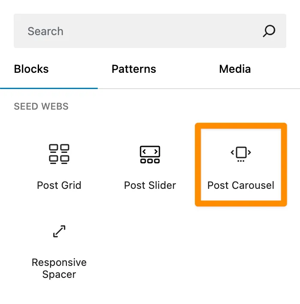The image size is (300, 304).
Task: Click the "Post Carousel" text label
Action: pyautogui.click(x=241, y=185)
